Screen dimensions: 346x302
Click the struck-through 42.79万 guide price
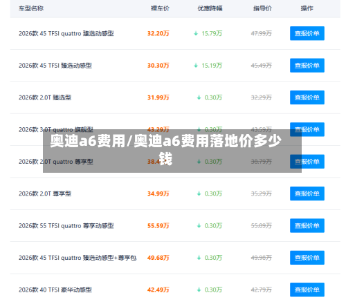[262, 290]
